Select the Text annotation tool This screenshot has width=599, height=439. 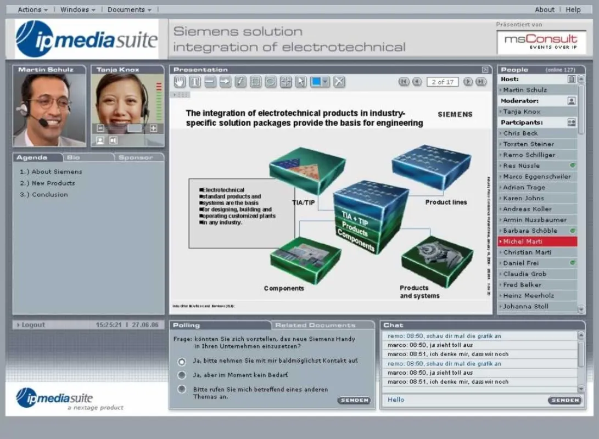tap(195, 82)
